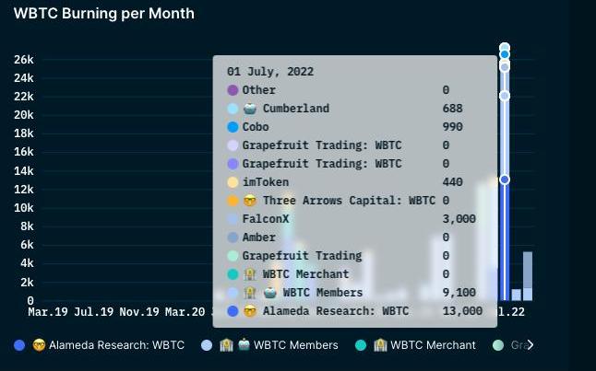Select the 22k WBTC Members data point
Screen dimensions: 596x371
point(505,96)
